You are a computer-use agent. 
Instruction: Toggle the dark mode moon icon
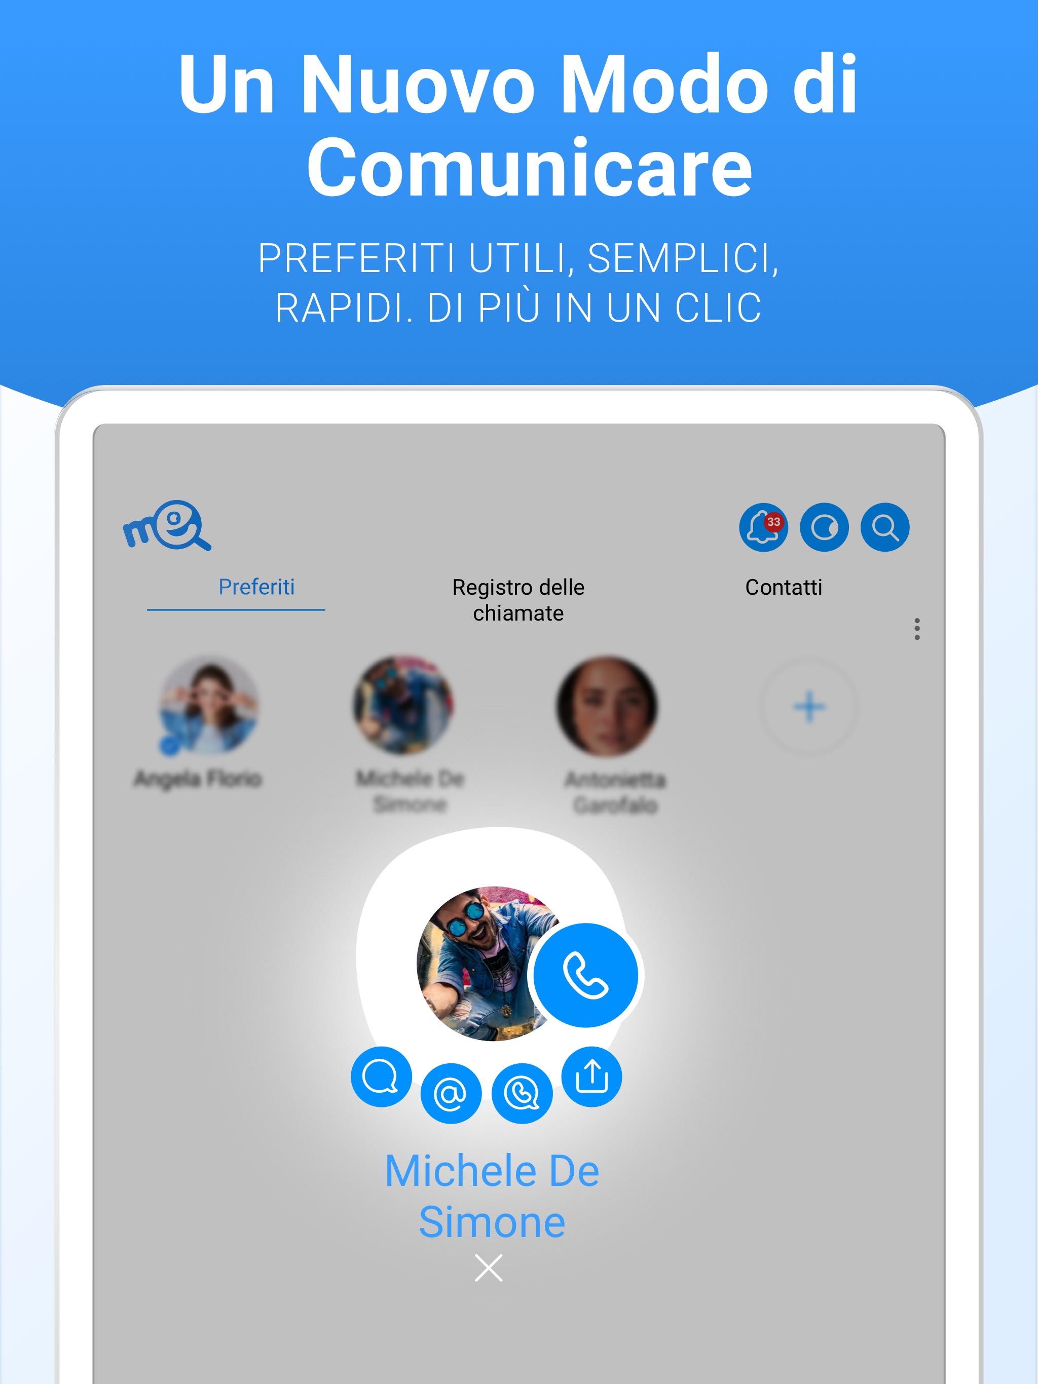point(824,527)
